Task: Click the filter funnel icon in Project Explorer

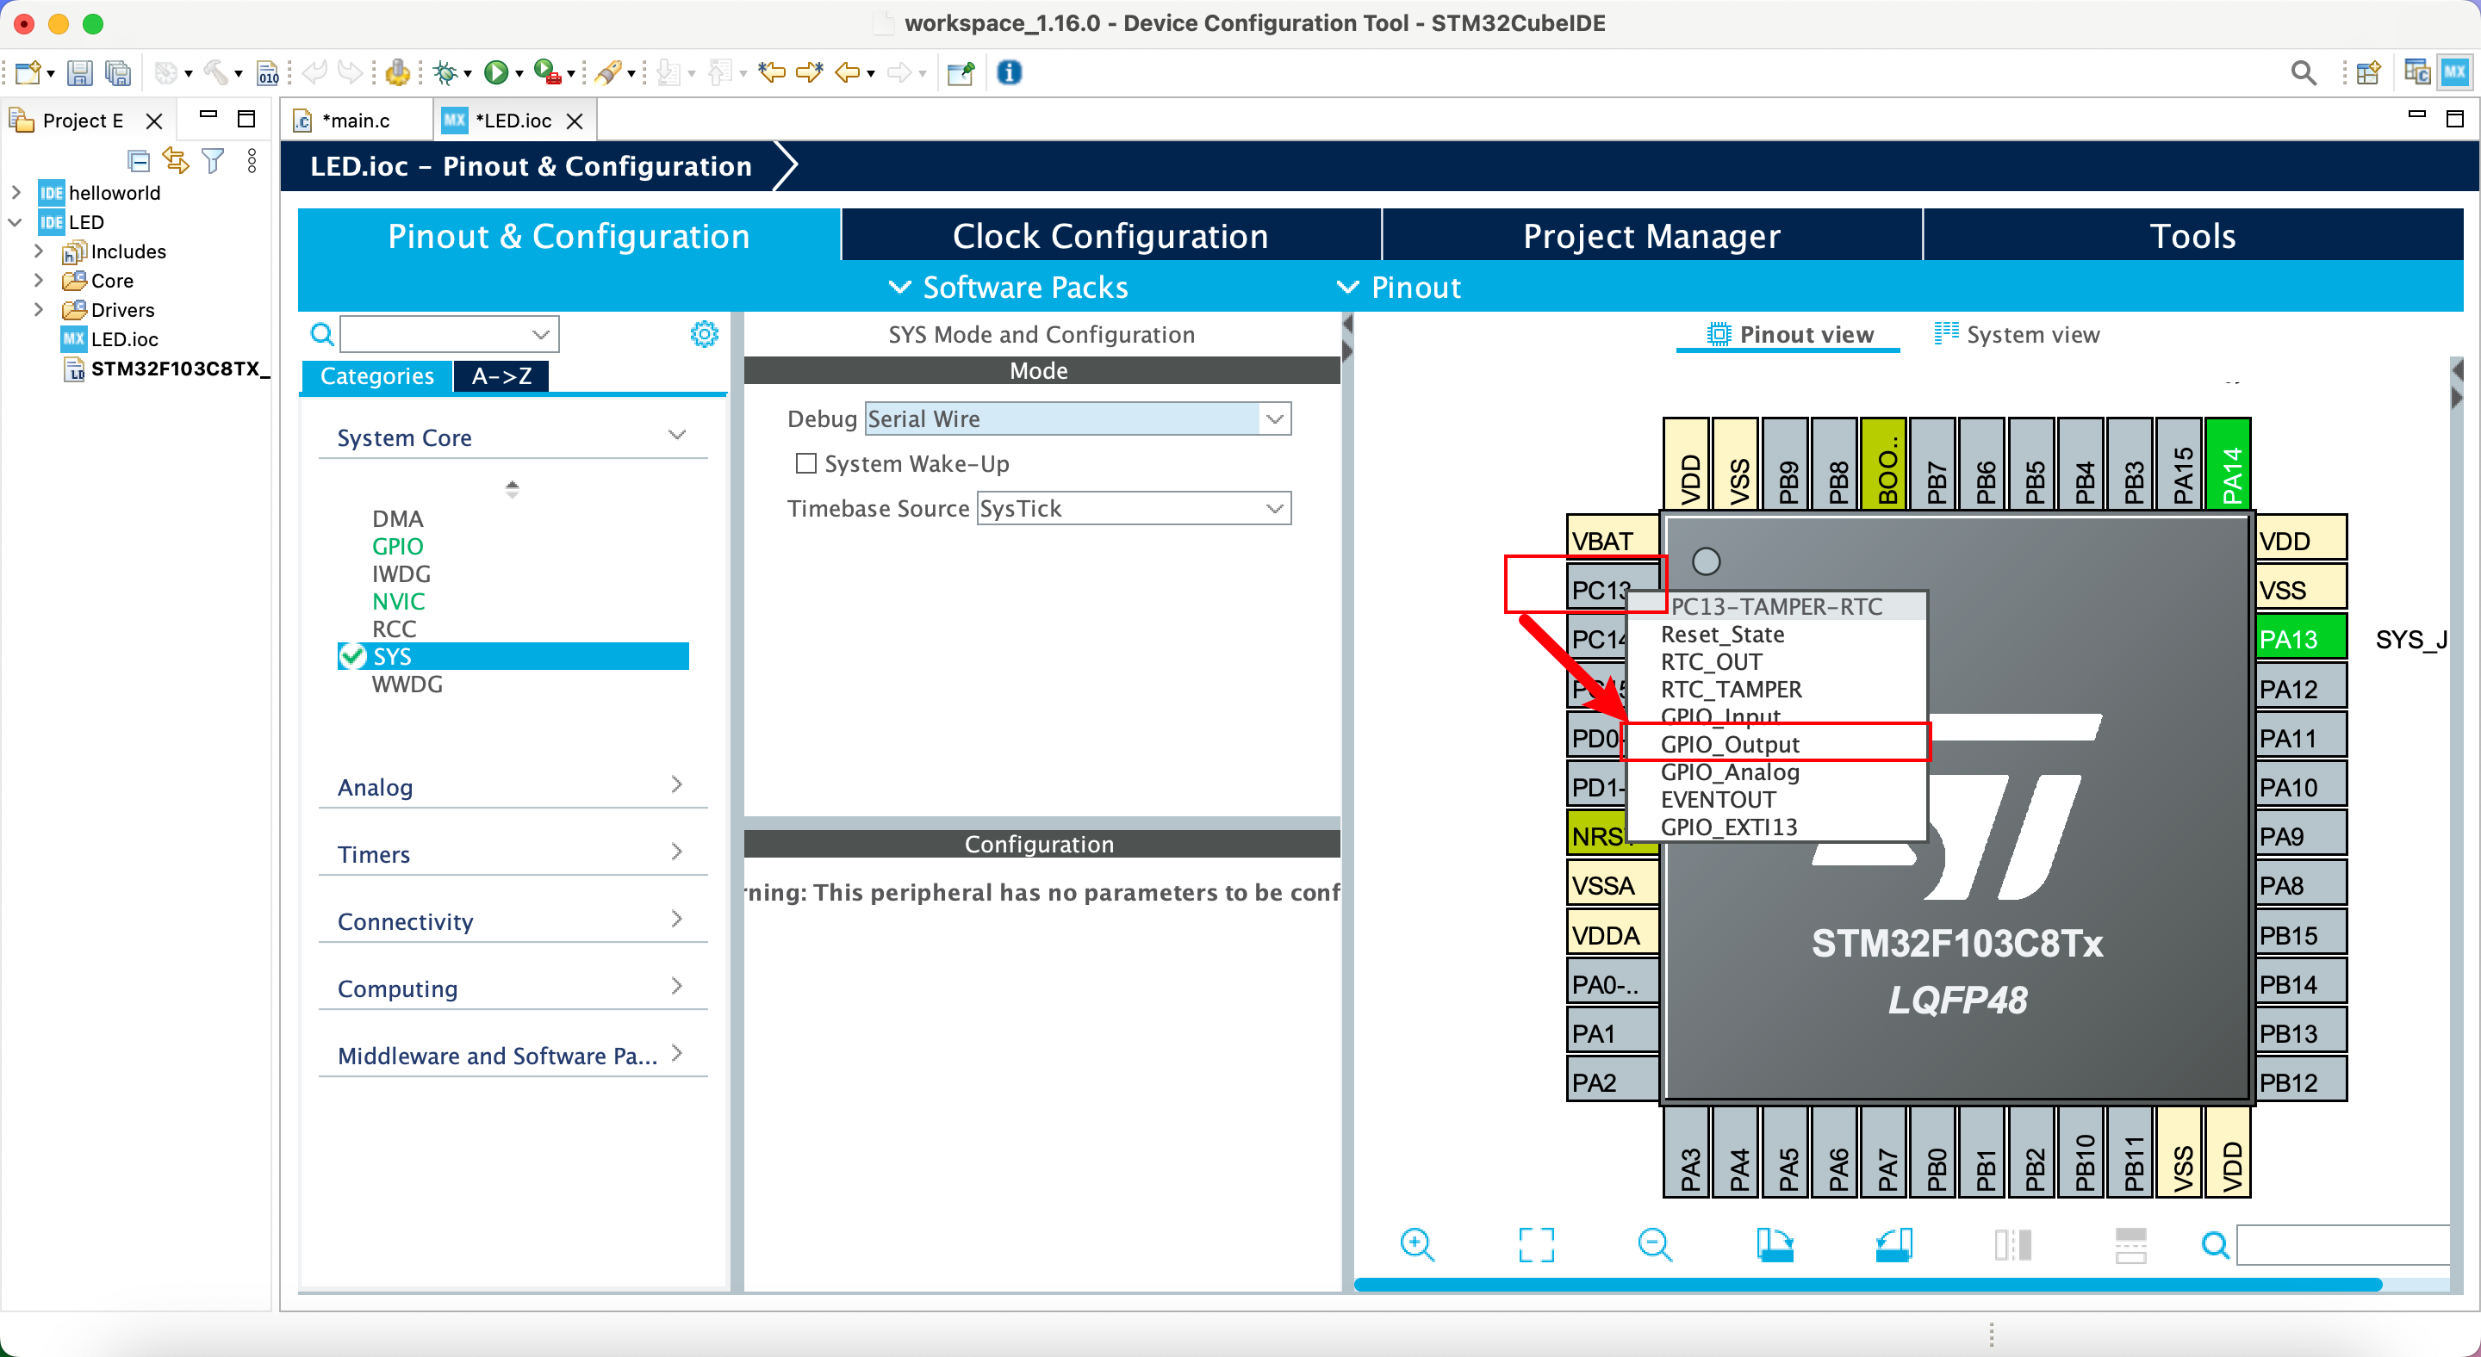Action: pyautogui.click(x=213, y=160)
